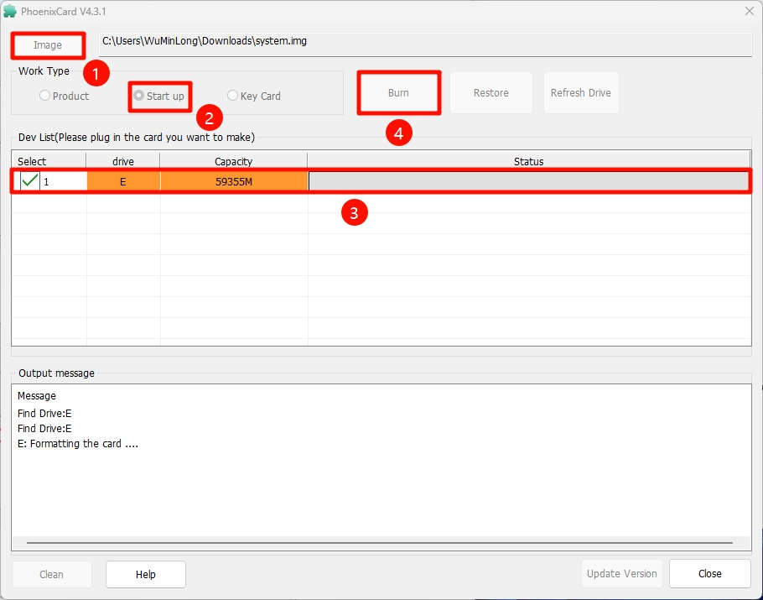Click the Clean button
Viewport: 763px width, 600px height.
pos(51,574)
